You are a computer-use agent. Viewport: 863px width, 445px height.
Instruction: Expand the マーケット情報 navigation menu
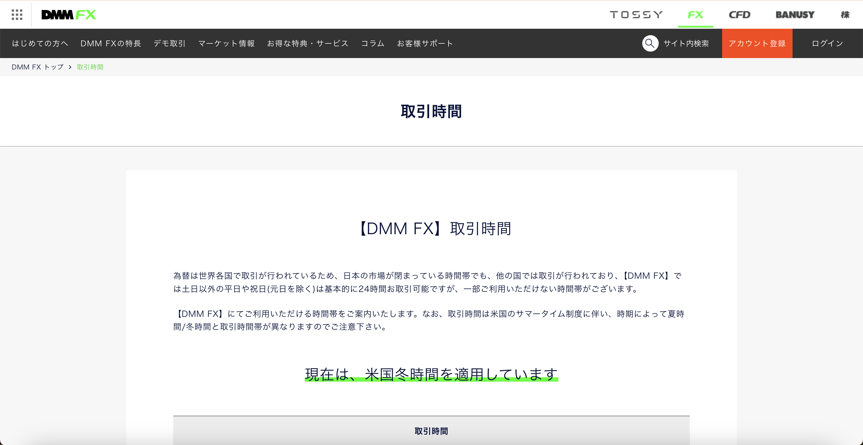(x=227, y=43)
